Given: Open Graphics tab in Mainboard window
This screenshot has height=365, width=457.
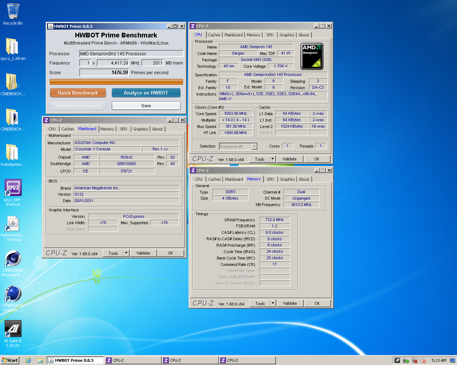Looking at the screenshot, I should (141, 129).
